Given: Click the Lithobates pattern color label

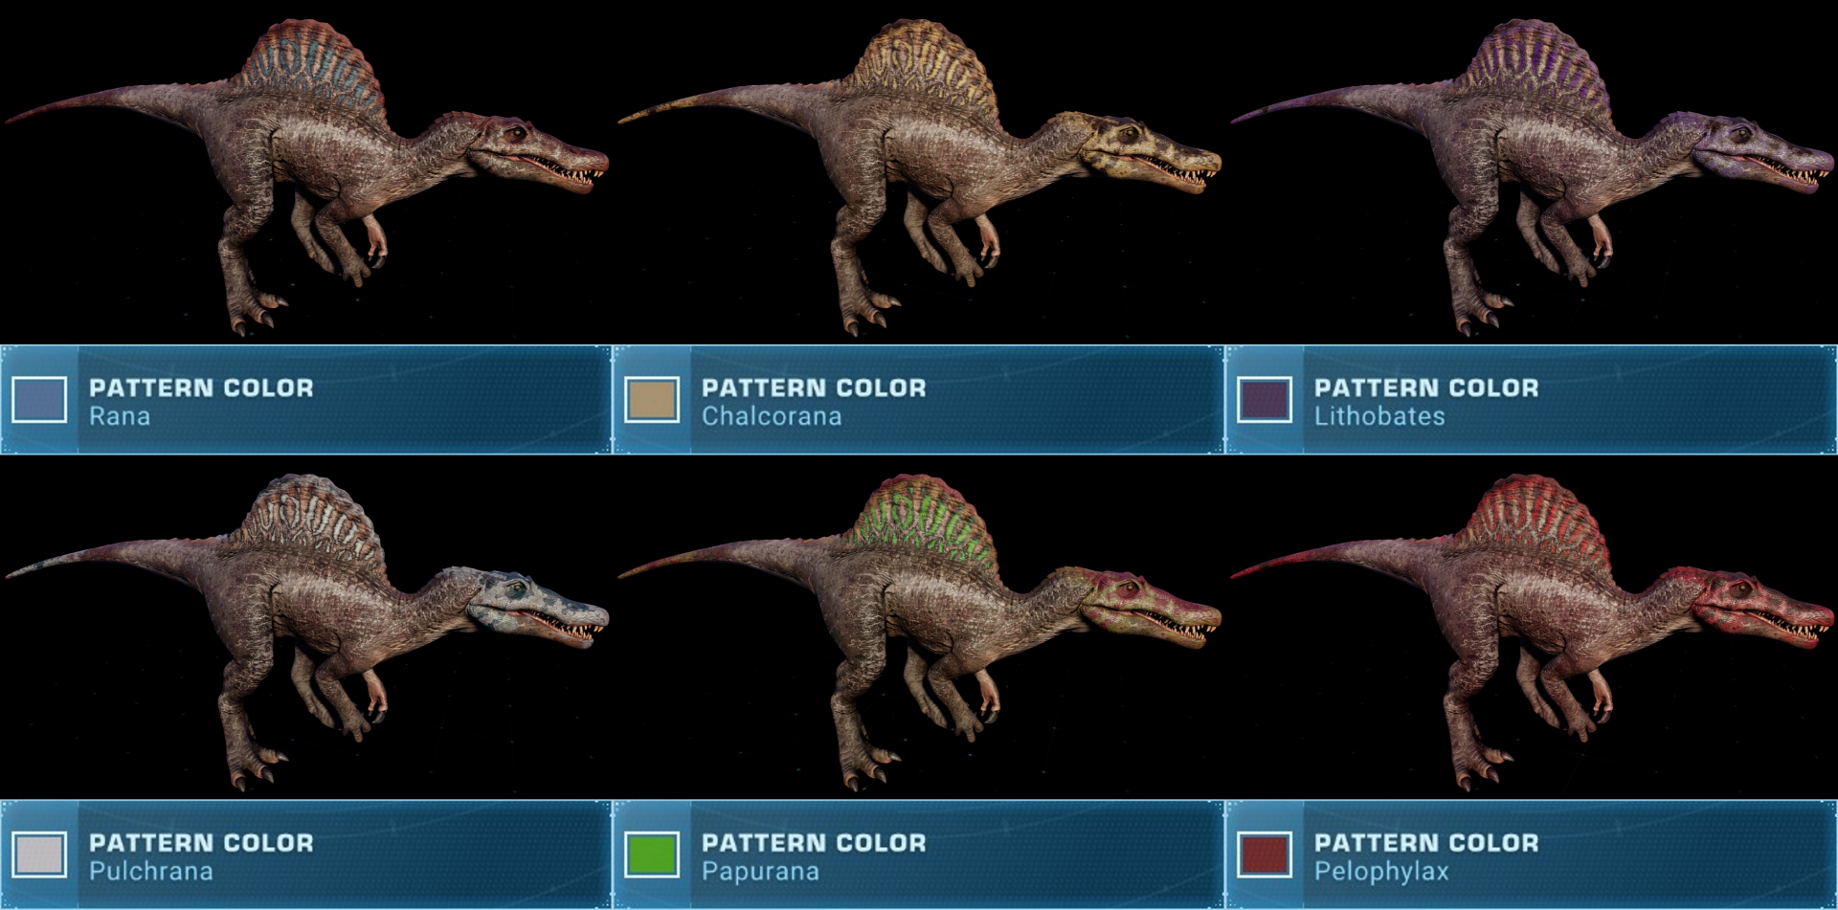Looking at the screenshot, I should tap(1379, 416).
